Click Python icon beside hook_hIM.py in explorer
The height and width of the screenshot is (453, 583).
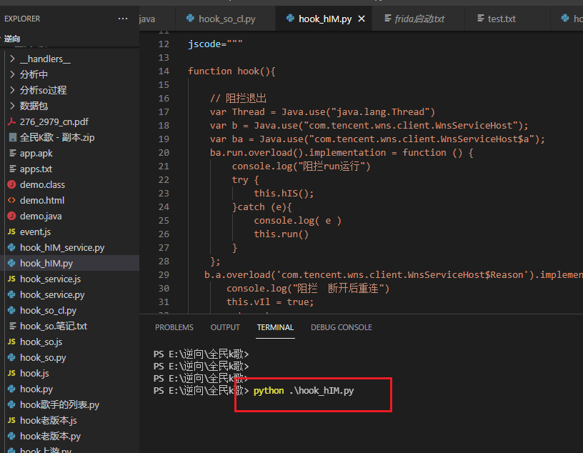pos(12,263)
